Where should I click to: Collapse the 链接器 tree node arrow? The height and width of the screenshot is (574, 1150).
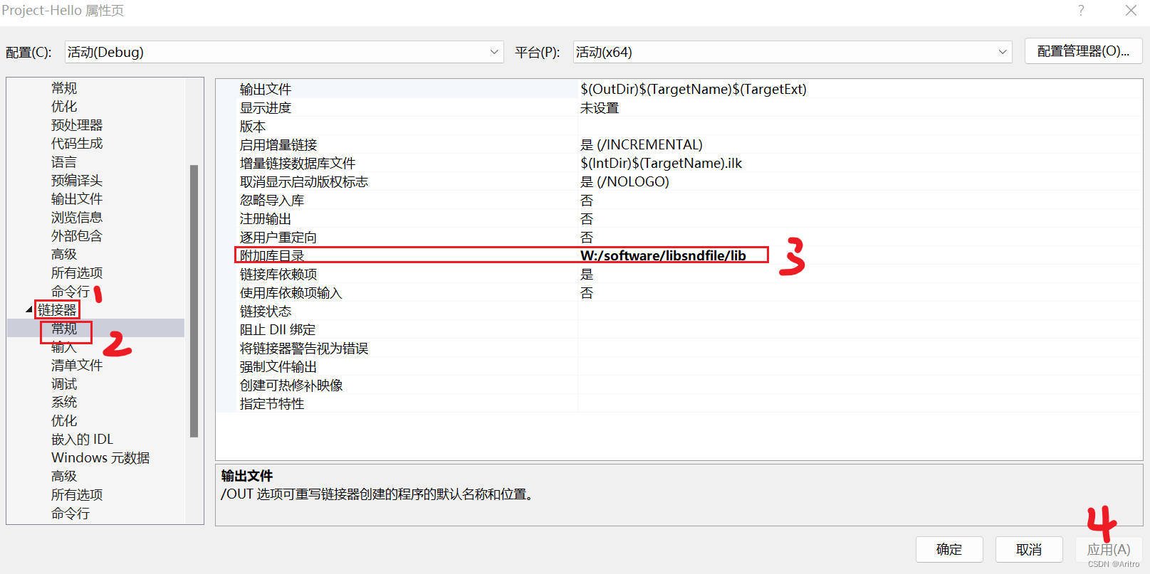[x=29, y=309]
